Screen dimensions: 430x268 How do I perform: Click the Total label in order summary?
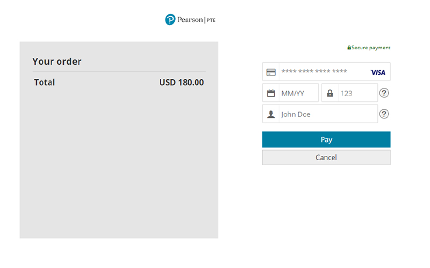click(45, 83)
